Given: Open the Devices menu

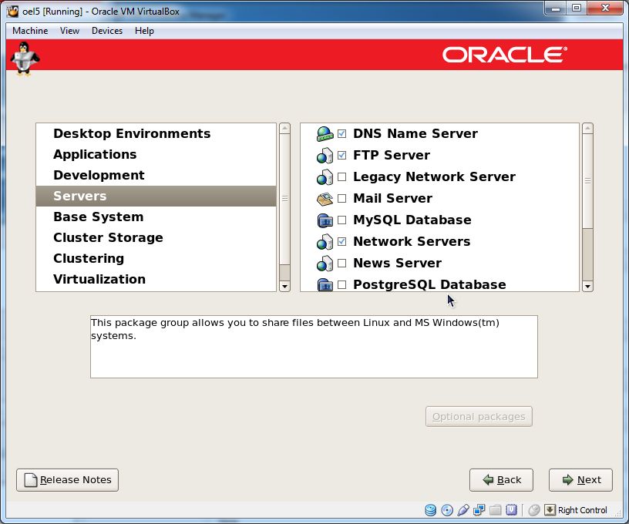Looking at the screenshot, I should pos(106,31).
